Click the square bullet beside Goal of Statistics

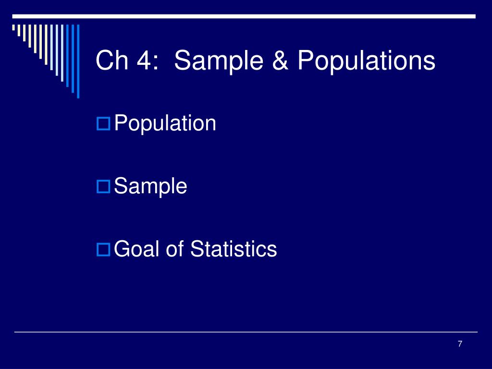[103, 249]
